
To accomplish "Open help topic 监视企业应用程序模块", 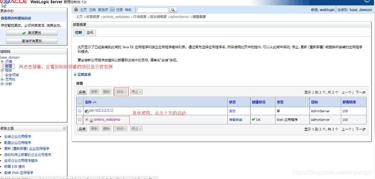I will point(21,160).
